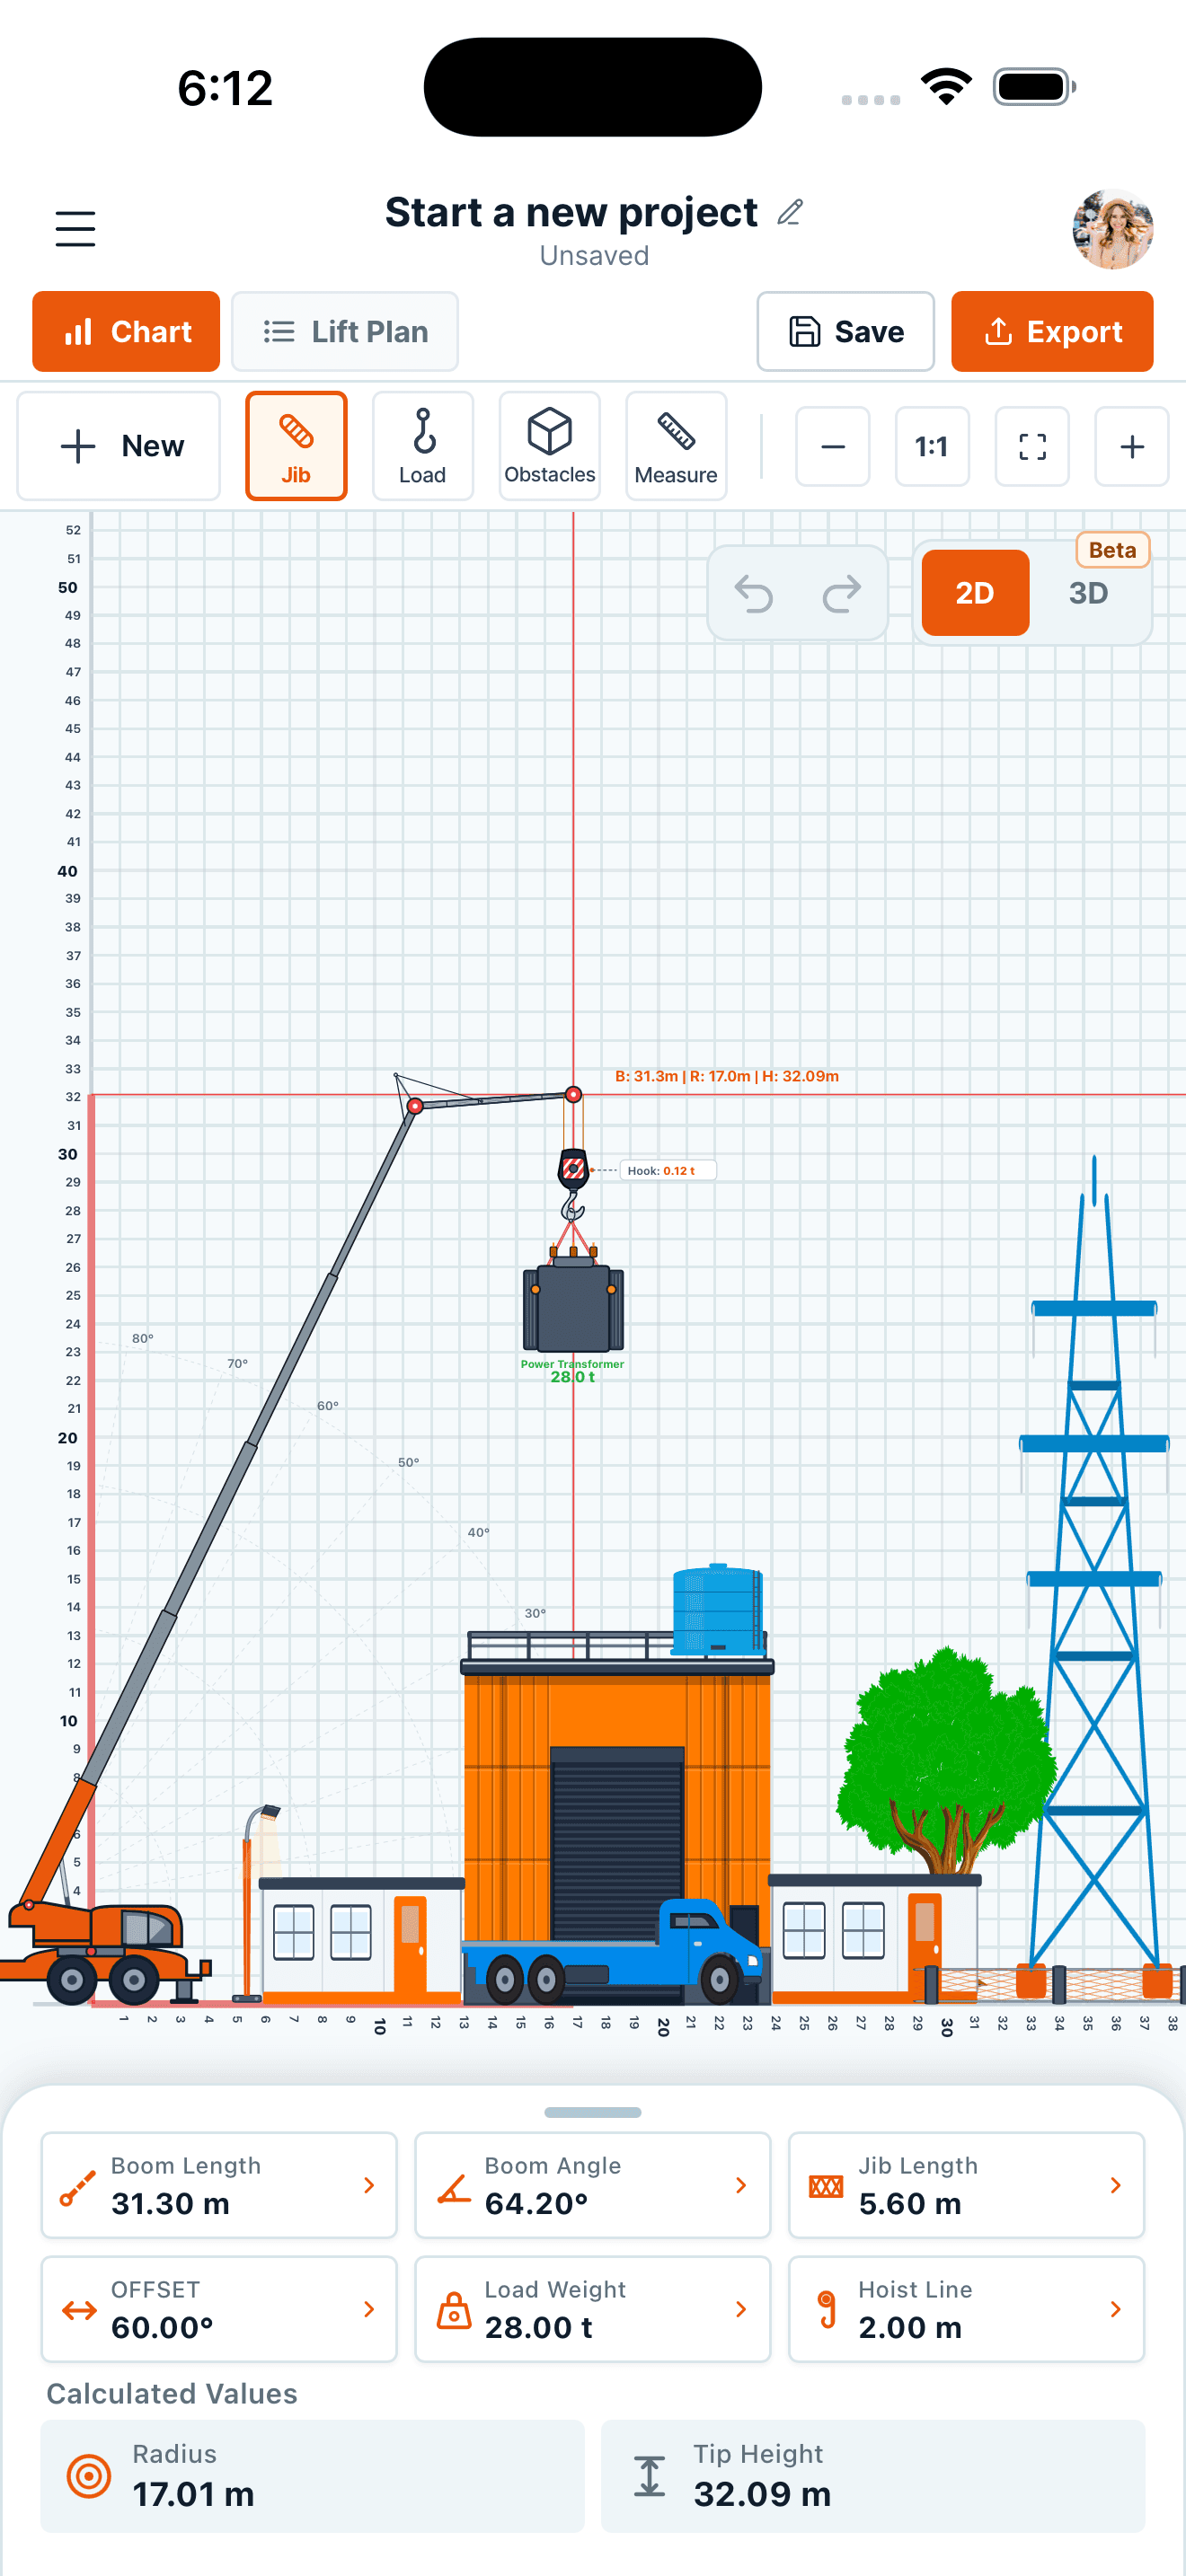
Task: Select the boom tip joint handle
Action: (414, 1106)
